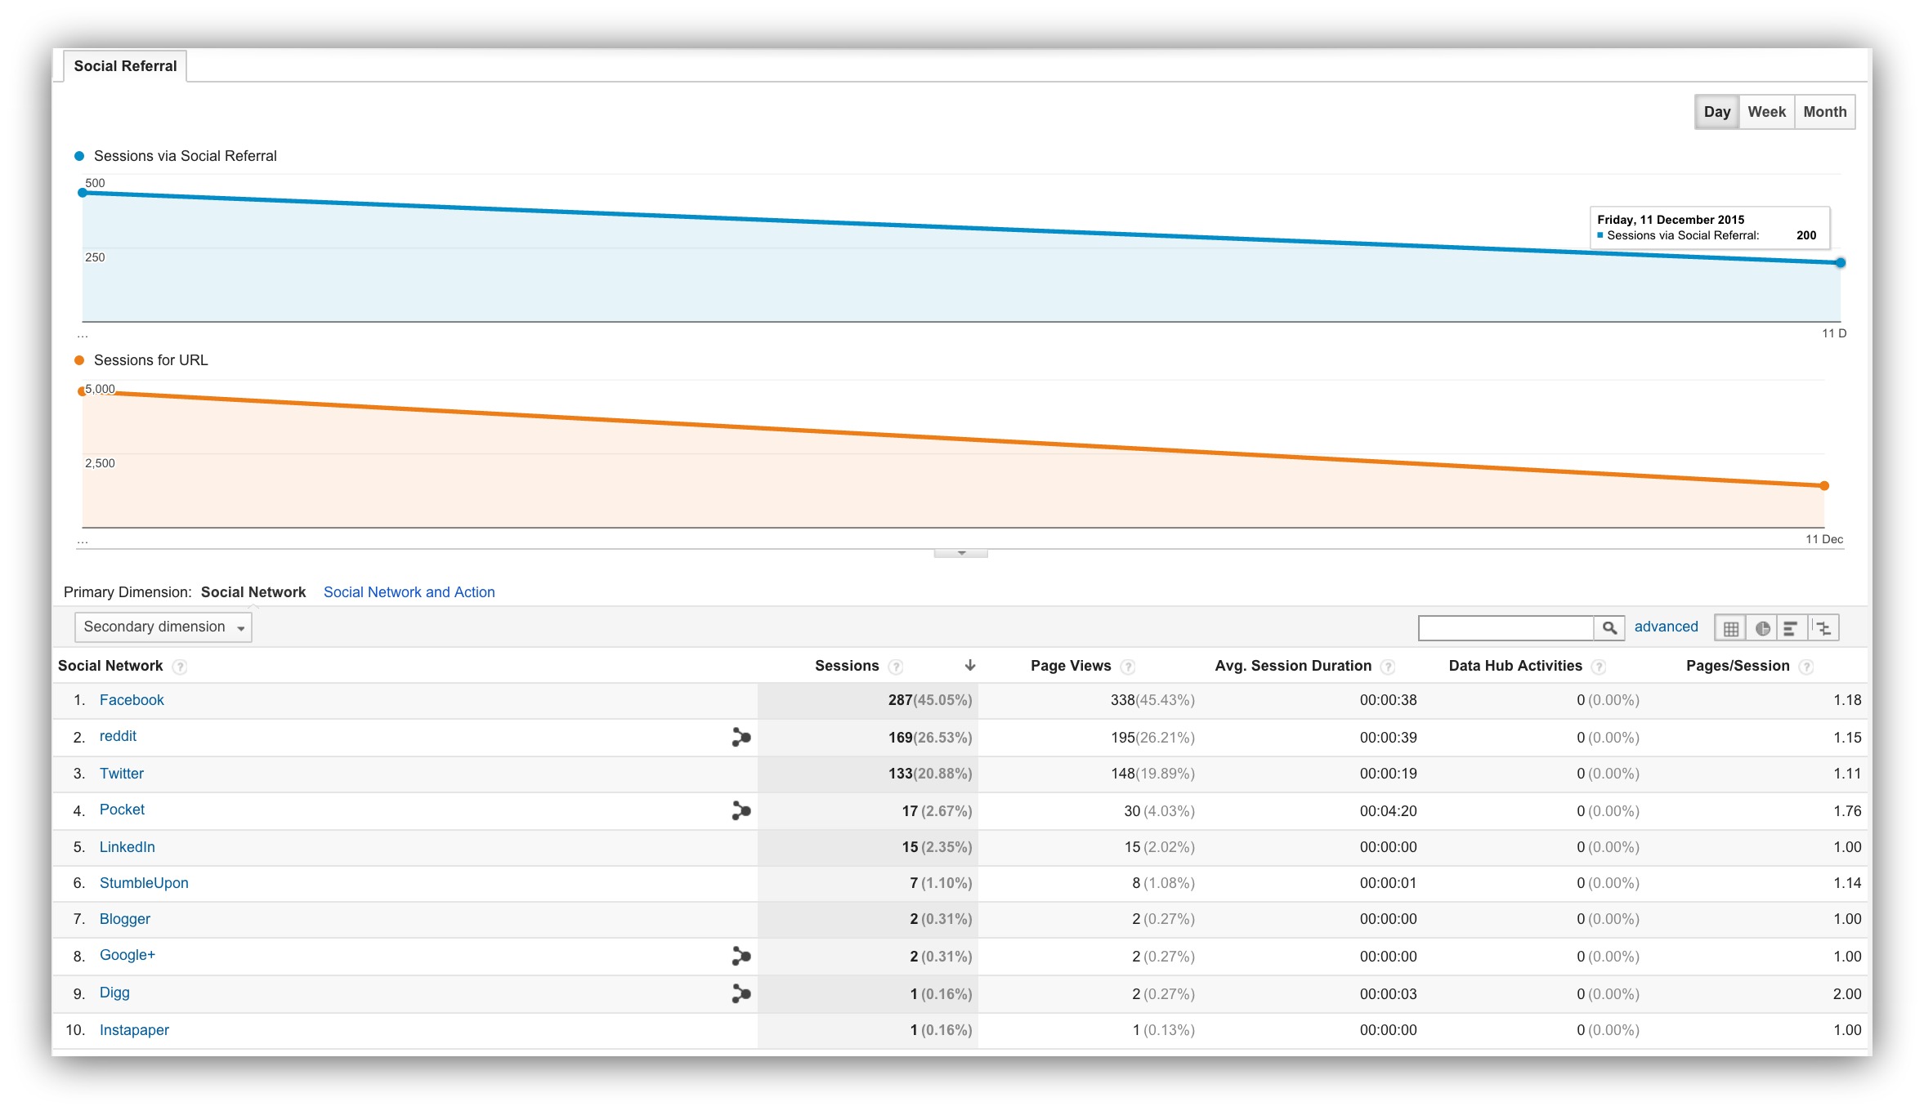This screenshot has height=1111, width=1924.
Task: Switch to performance bar view icon
Action: pyautogui.click(x=1792, y=627)
